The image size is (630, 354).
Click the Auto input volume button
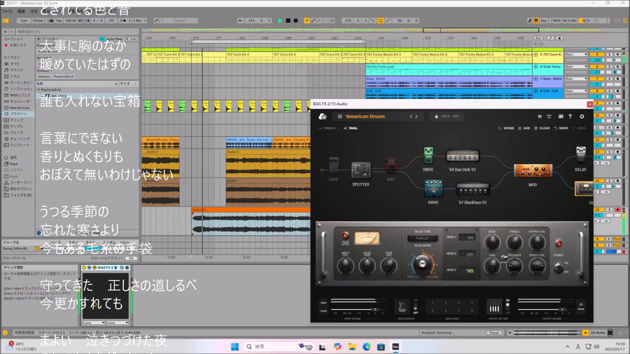coord(323,303)
